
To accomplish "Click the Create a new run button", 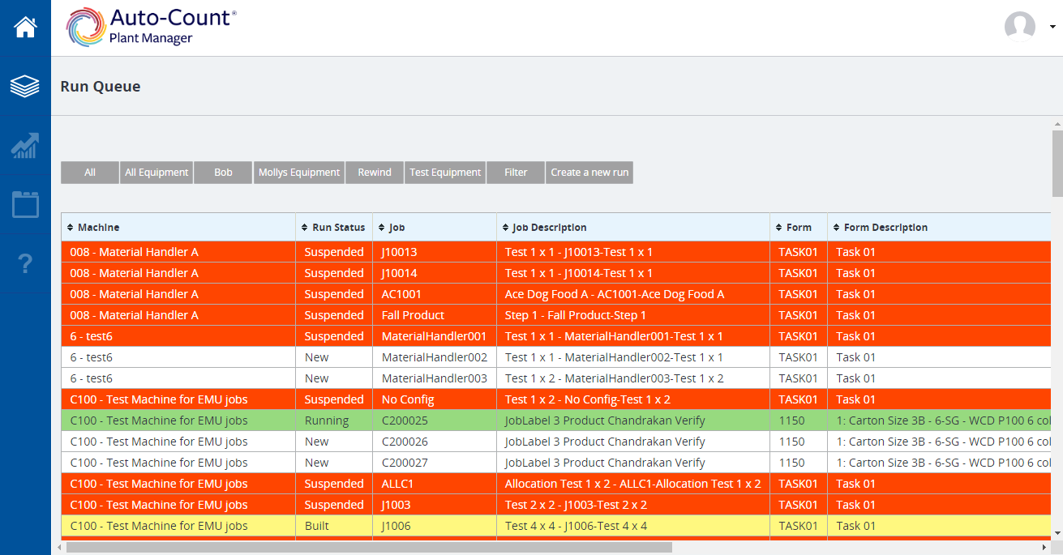I will tap(589, 172).
